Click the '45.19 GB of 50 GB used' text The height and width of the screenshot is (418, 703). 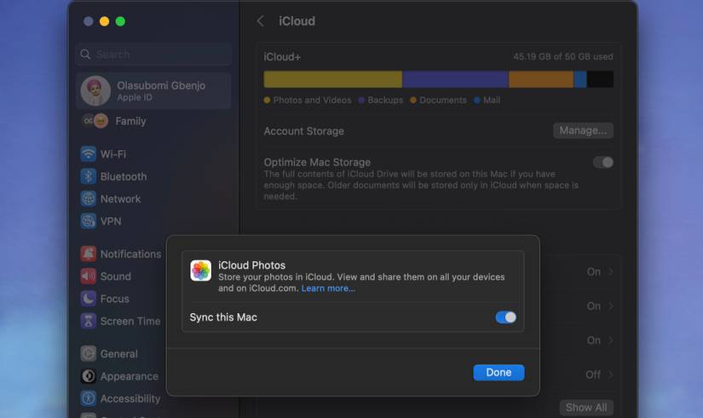[x=563, y=56]
